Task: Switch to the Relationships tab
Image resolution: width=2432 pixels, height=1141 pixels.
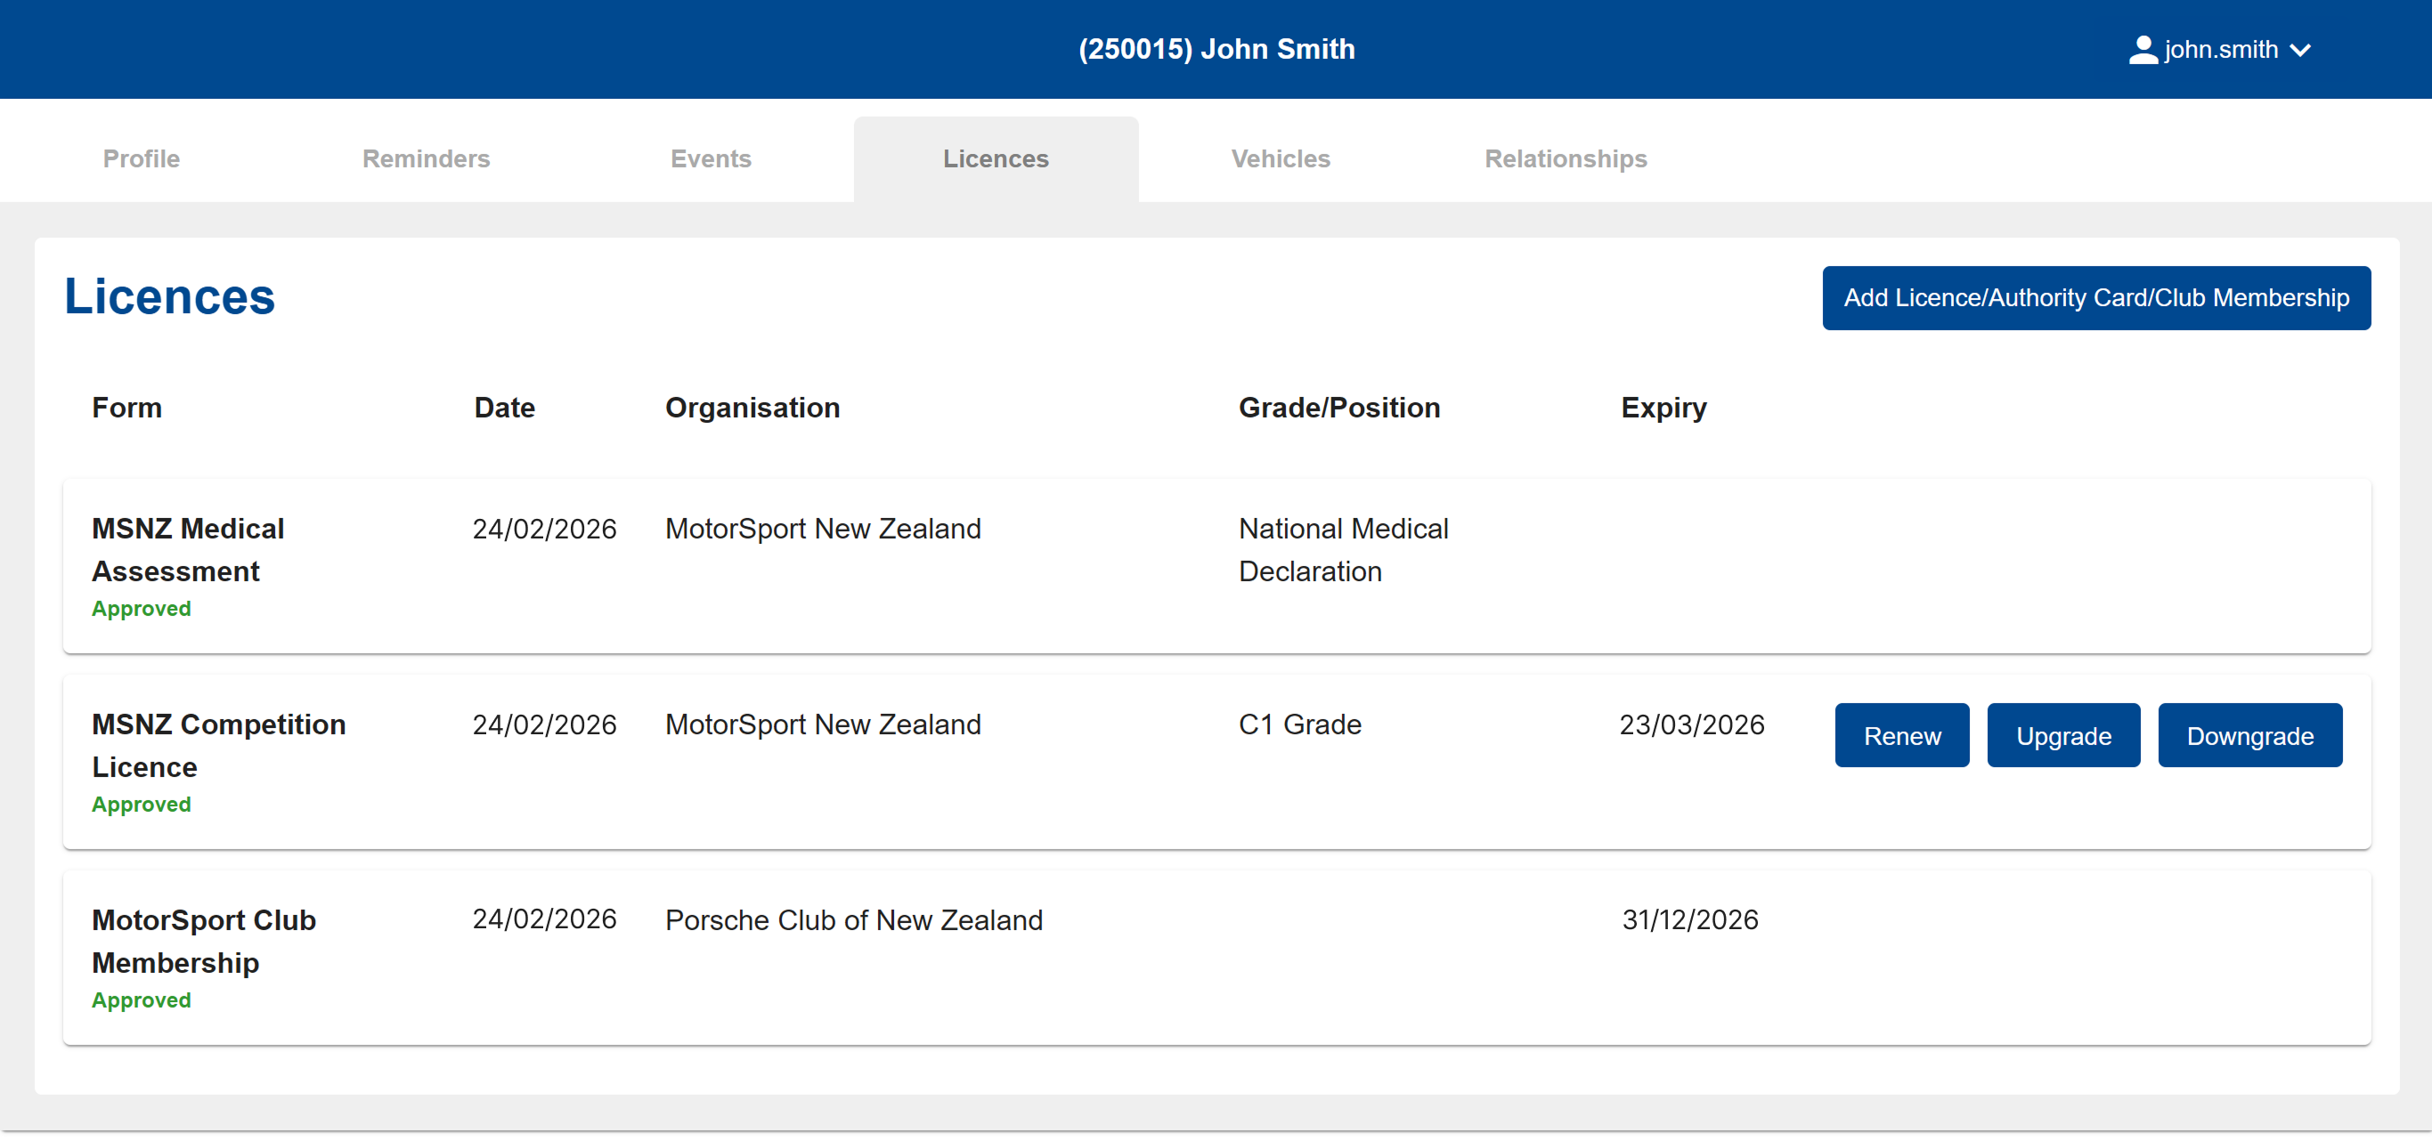Action: 1566,158
